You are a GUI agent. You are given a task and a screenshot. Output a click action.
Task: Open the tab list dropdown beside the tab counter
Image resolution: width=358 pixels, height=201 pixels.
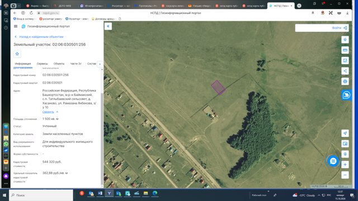coord(19,6)
